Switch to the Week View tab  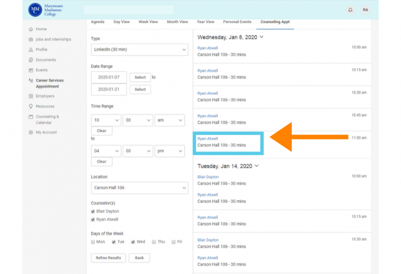click(148, 22)
